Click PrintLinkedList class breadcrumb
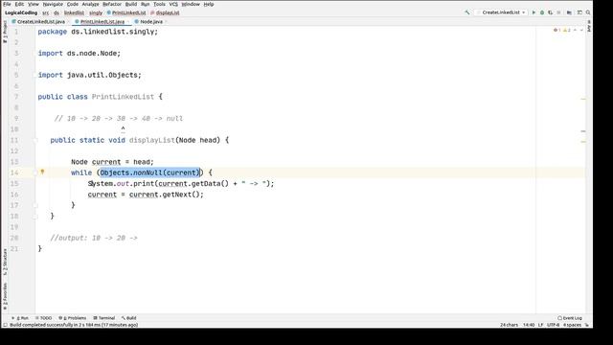 [126, 12]
